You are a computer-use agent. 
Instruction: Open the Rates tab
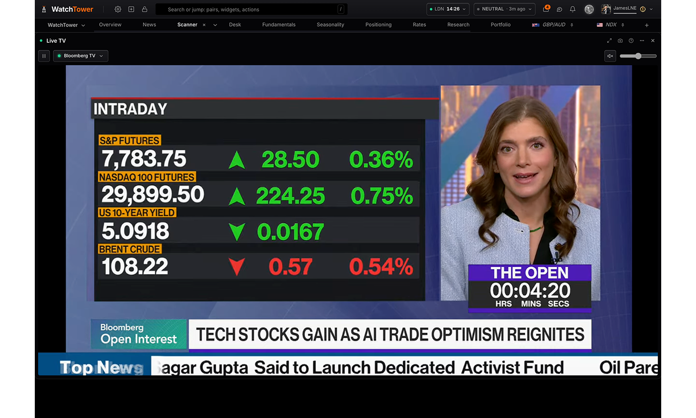[x=419, y=25]
